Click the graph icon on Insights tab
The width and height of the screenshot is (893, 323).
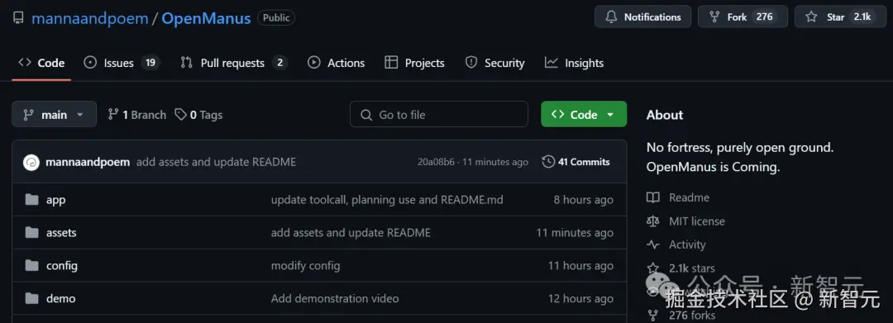[551, 63]
